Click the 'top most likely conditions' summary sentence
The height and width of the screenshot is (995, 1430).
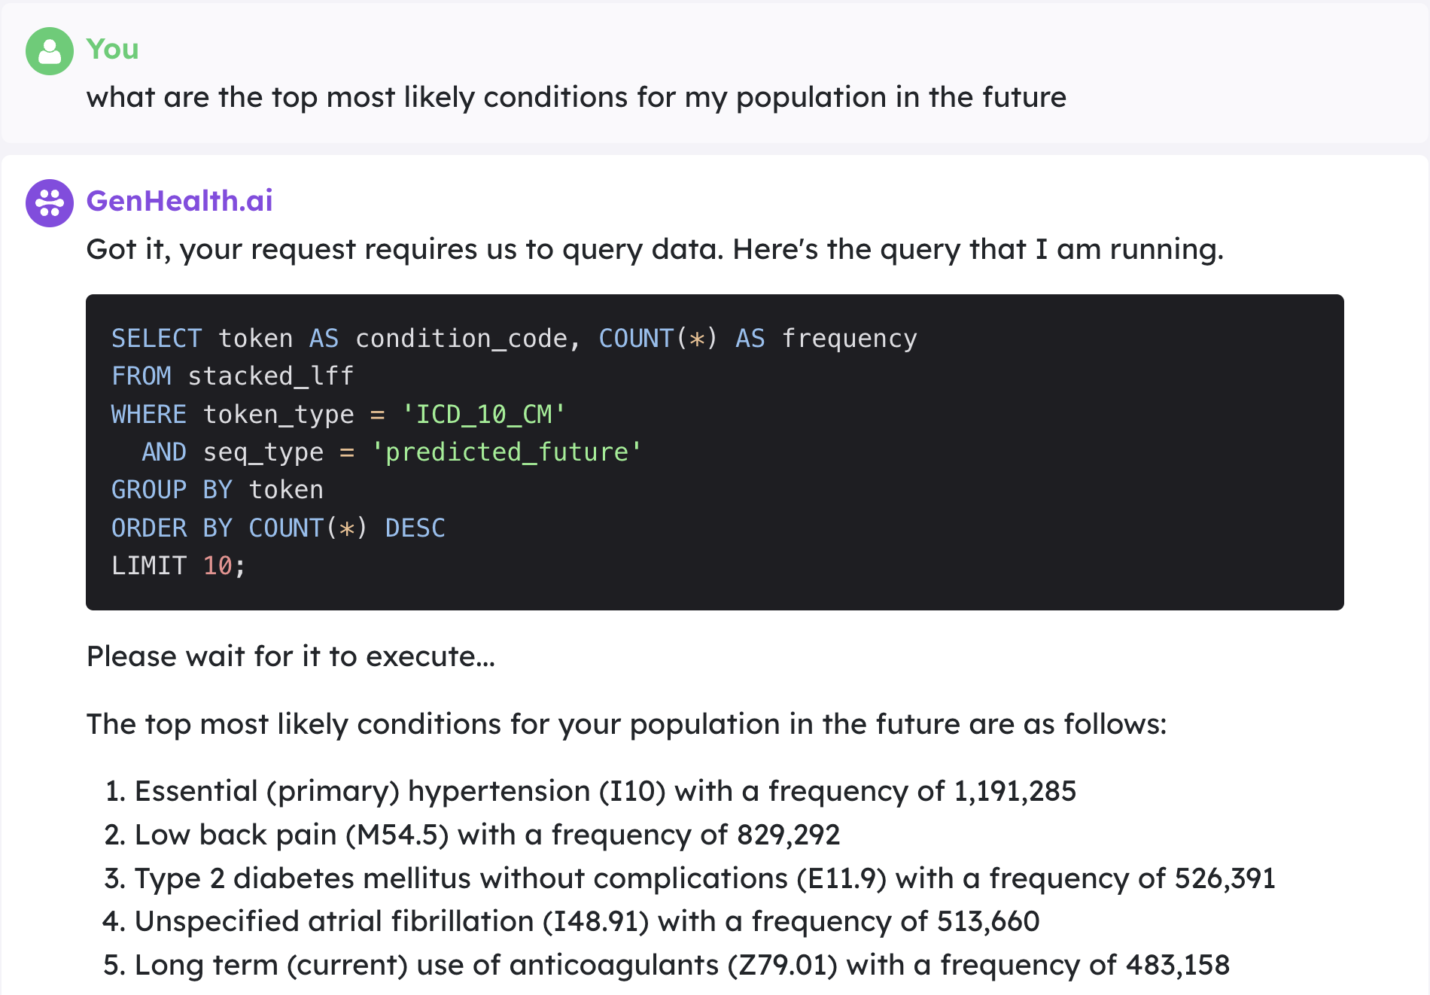point(627,725)
